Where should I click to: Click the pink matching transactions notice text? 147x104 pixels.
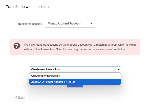click(80, 47)
